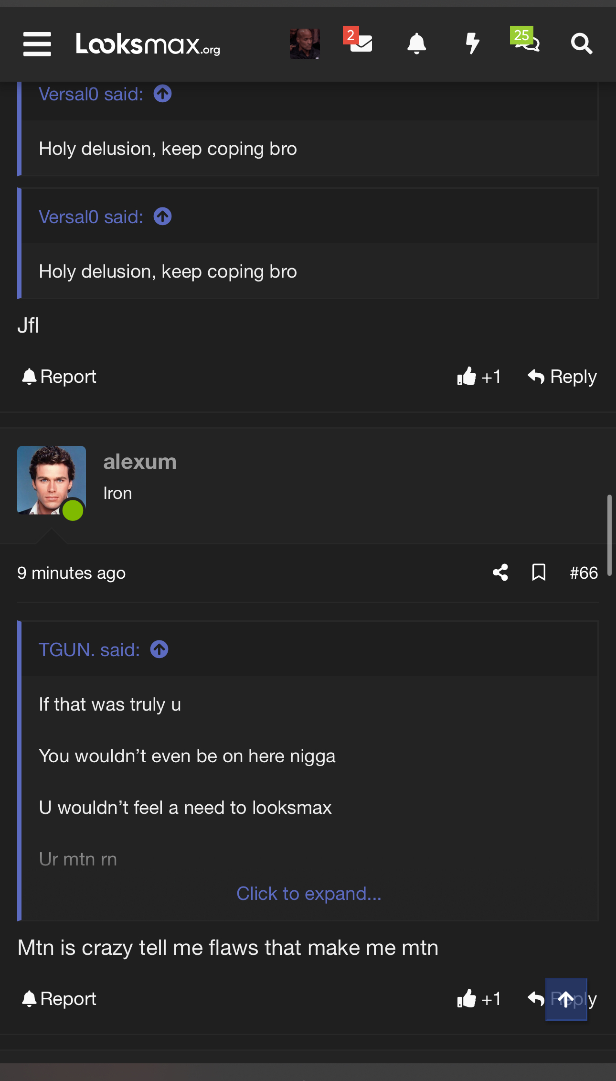Expand TGUN.'s quote with Click to expand

[x=309, y=893]
